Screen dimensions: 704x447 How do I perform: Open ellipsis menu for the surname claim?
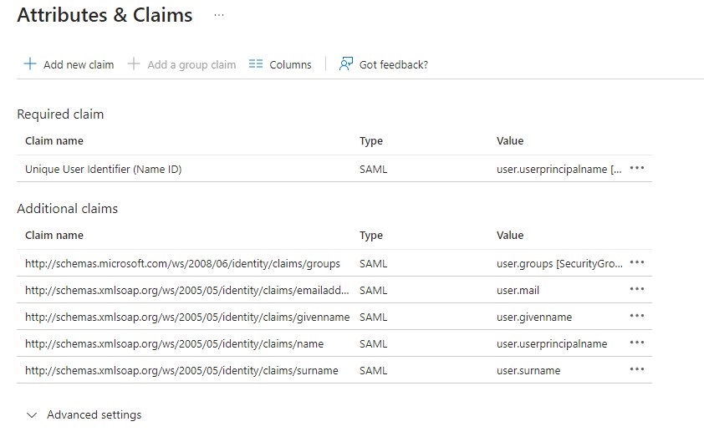[x=637, y=369]
